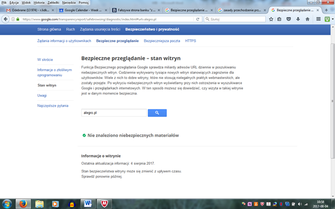Image resolution: width=335 pixels, height=209 pixels.
Task: Open Word from the Windows taskbar
Action: coord(88,204)
